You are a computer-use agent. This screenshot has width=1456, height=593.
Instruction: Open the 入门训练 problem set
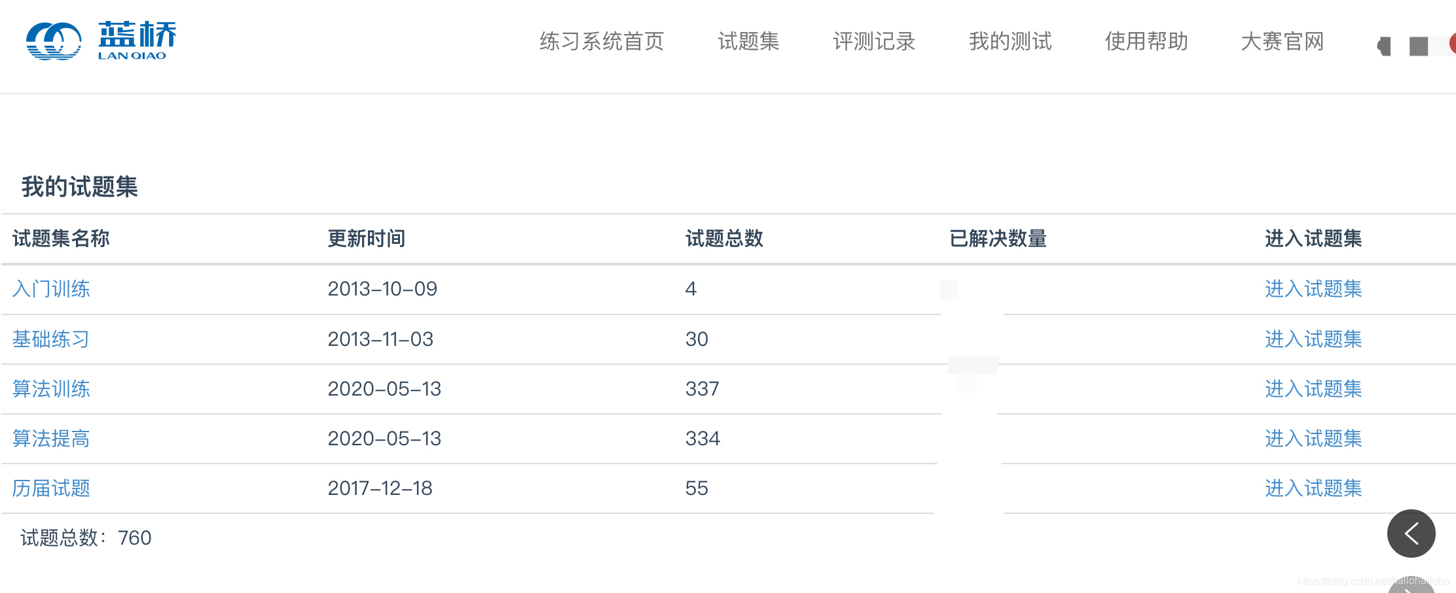[x=52, y=289]
